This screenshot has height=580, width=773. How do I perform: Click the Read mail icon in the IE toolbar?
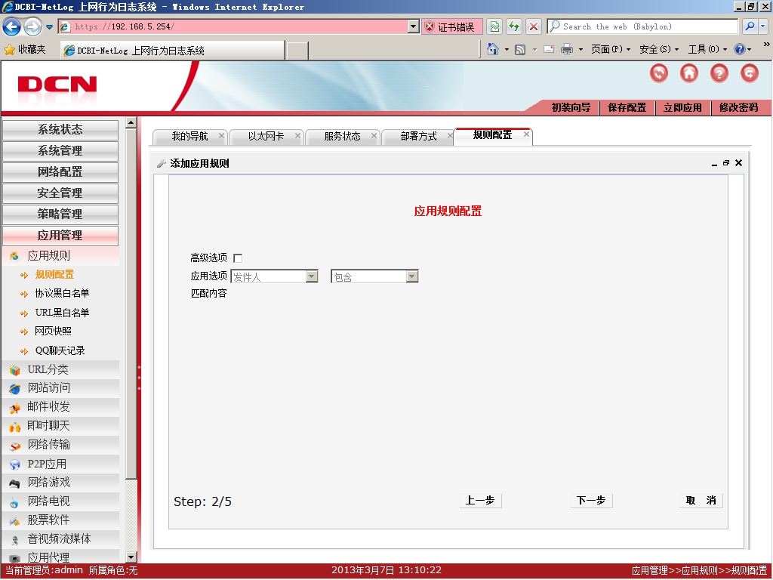tap(549, 49)
